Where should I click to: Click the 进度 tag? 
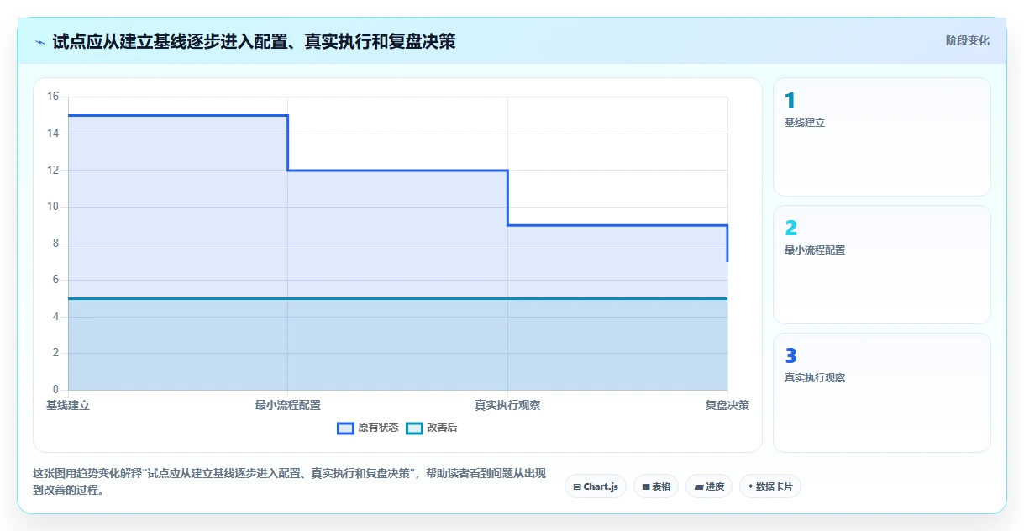(709, 486)
